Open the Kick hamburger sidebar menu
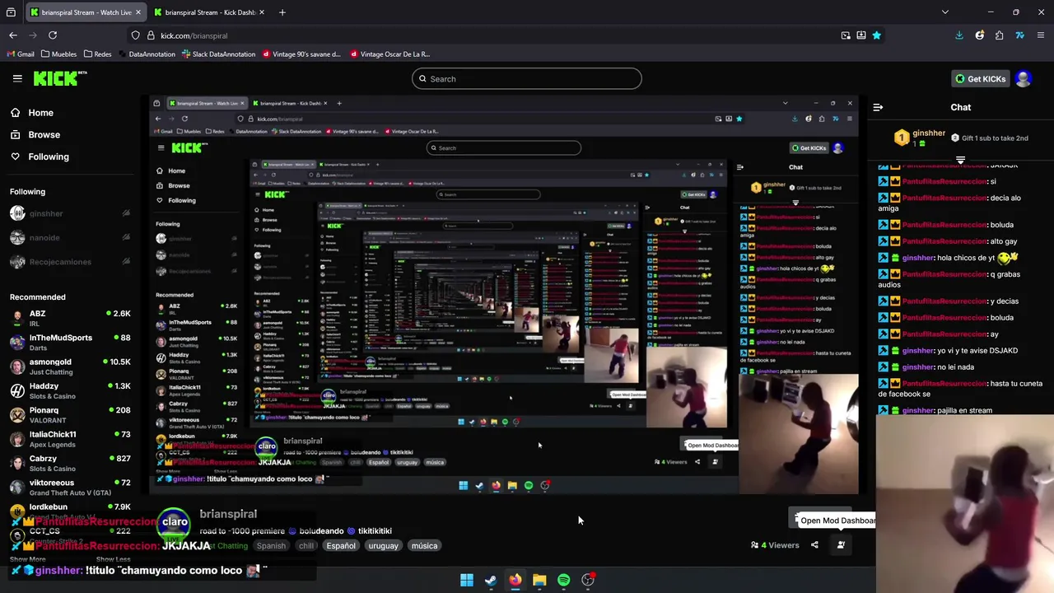The image size is (1054, 593). 17,78
